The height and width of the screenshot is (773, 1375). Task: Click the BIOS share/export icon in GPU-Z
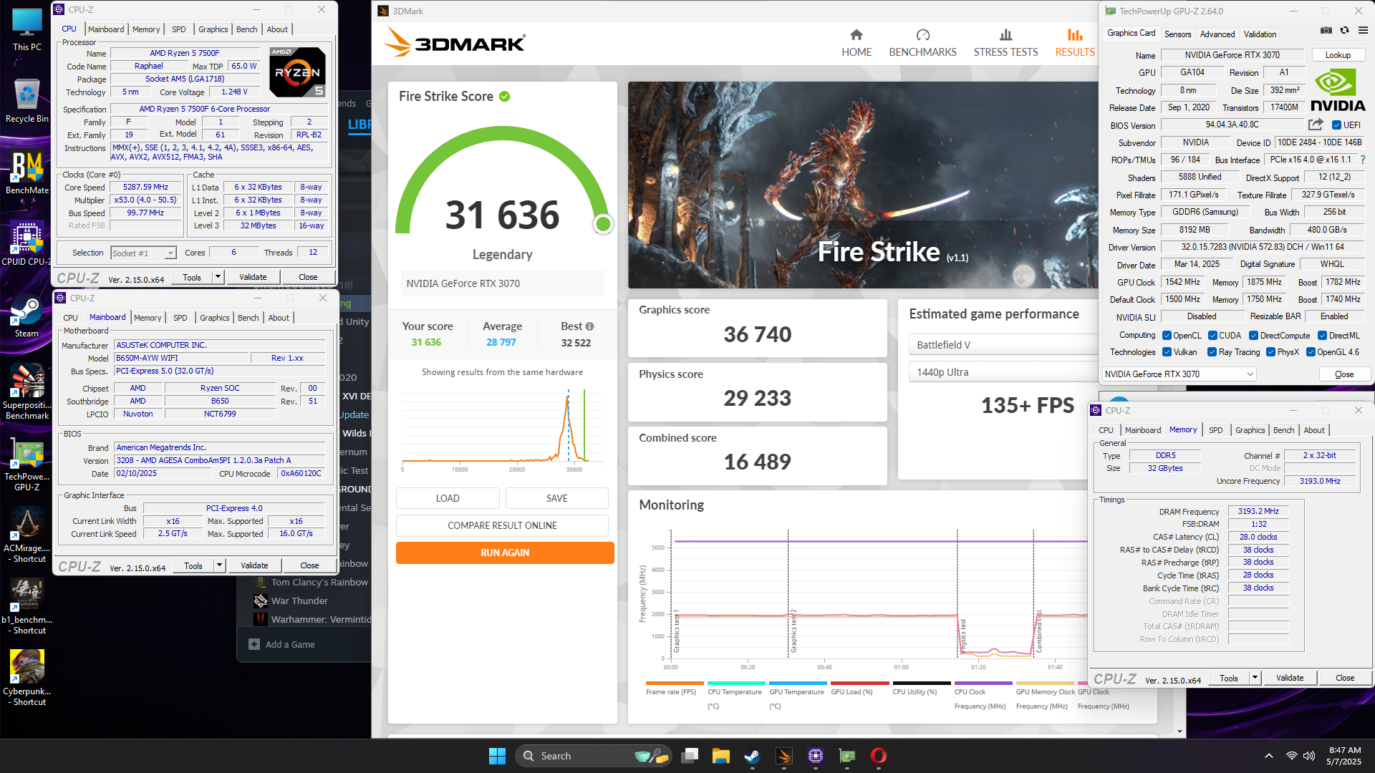click(x=1316, y=125)
